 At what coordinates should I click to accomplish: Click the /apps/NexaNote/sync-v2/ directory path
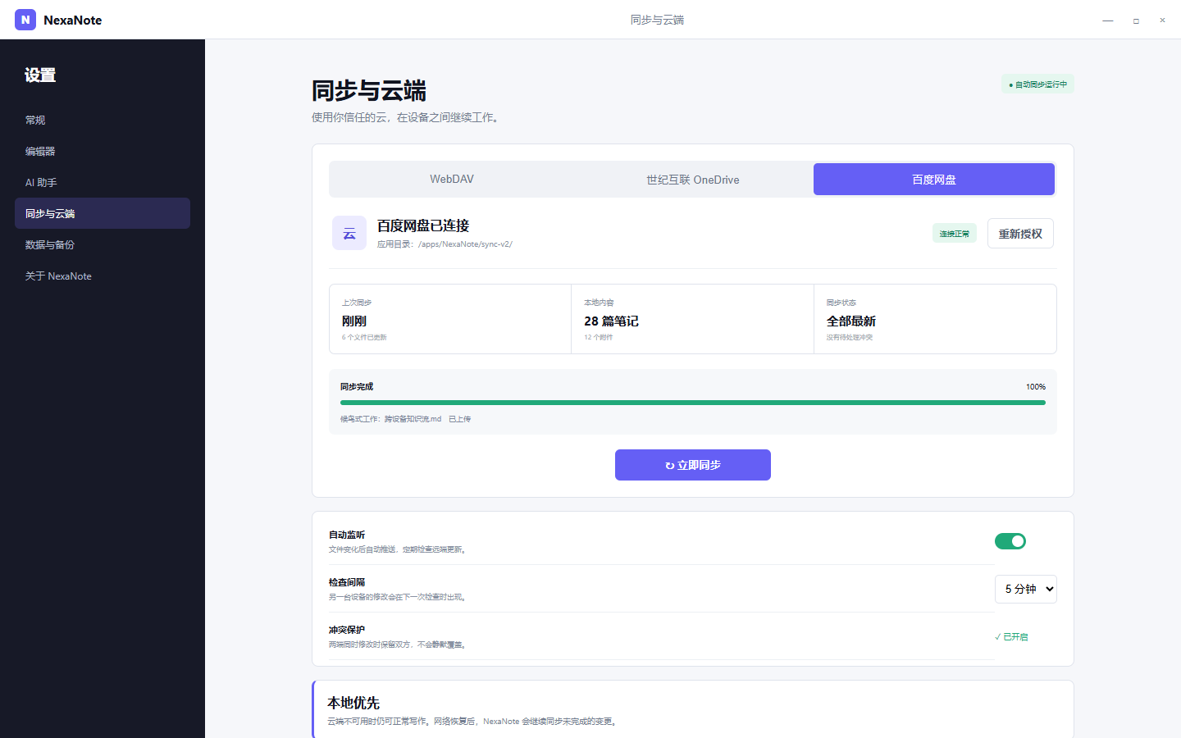(x=465, y=244)
